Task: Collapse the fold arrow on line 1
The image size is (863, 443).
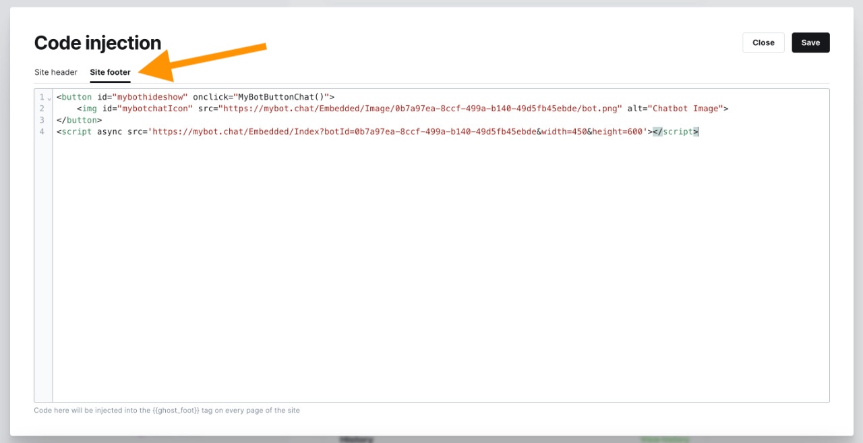Action: 49,98
